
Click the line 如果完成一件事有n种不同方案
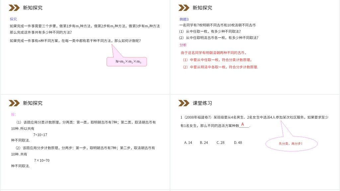coord(75,41)
